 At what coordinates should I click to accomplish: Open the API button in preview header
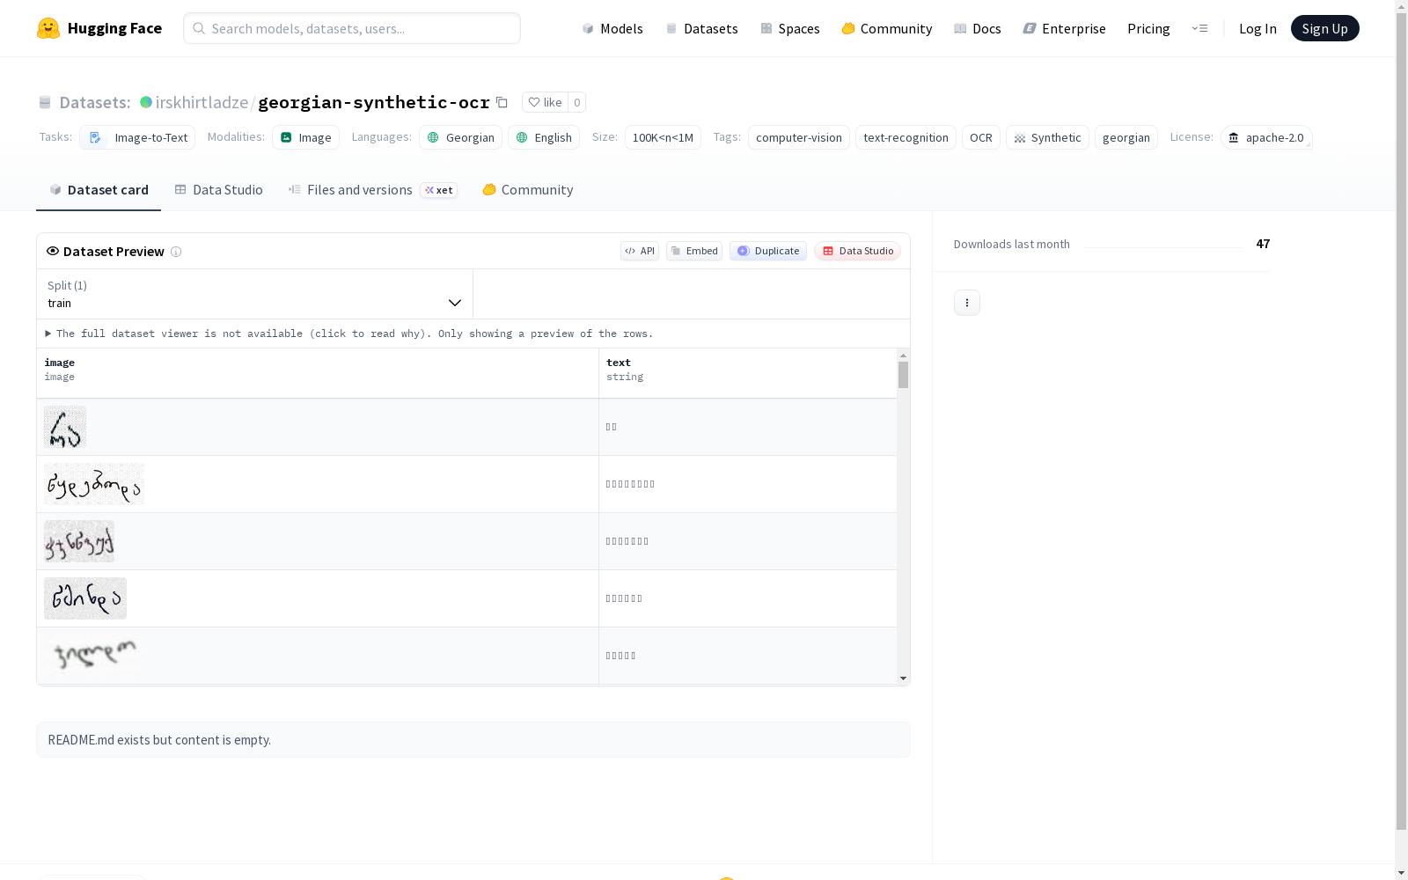[640, 251]
